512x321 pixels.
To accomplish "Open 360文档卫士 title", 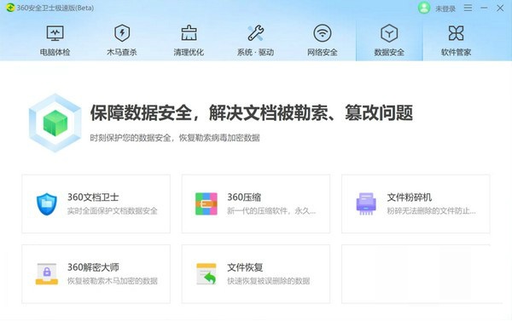I will [x=93, y=198].
